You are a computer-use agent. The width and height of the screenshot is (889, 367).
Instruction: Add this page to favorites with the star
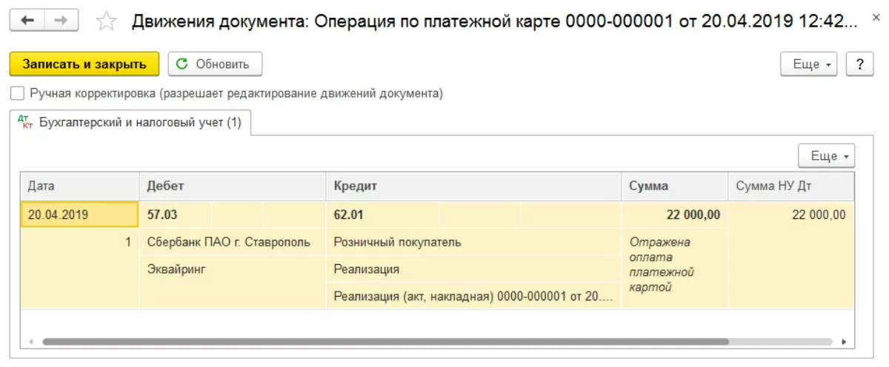click(107, 21)
